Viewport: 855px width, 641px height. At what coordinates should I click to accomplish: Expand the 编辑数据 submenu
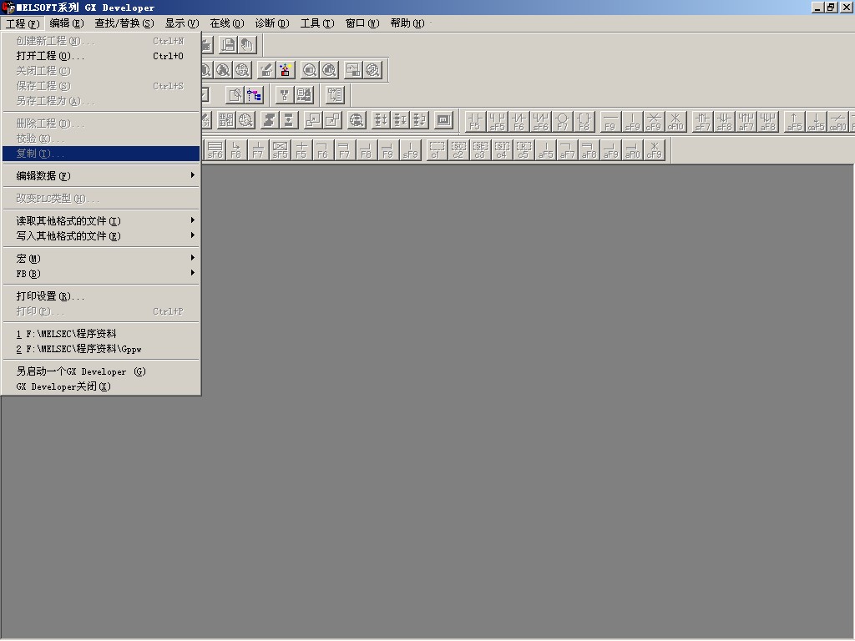click(100, 176)
